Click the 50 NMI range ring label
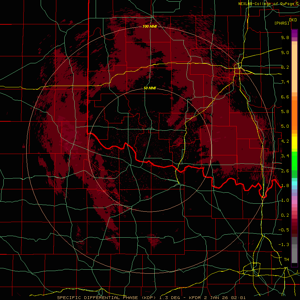The image size is (300, 300). (x=150, y=88)
